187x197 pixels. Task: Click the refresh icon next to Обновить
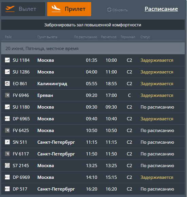[x=109, y=10]
